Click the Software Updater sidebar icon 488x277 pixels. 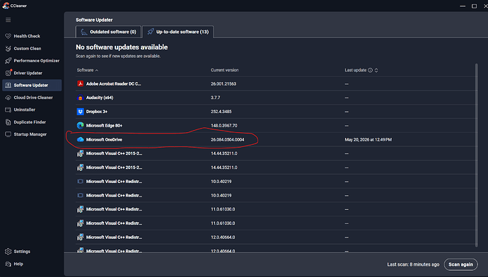pyautogui.click(x=8, y=86)
